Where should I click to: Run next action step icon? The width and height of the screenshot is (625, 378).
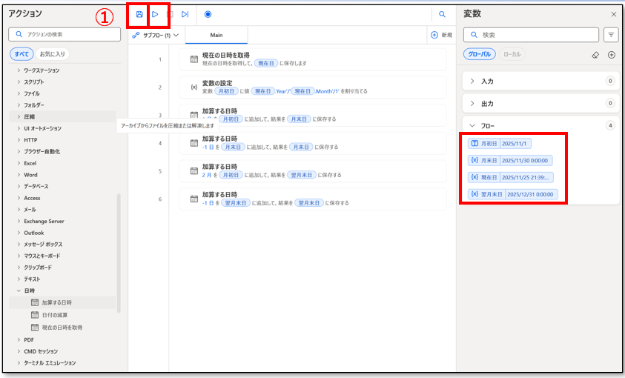pos(185,14)
